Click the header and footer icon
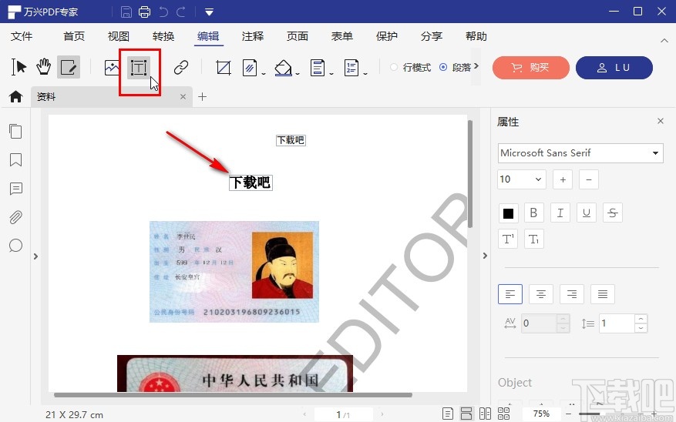The image size is (676, 422). pyautogui.click(x=318, y=68)
